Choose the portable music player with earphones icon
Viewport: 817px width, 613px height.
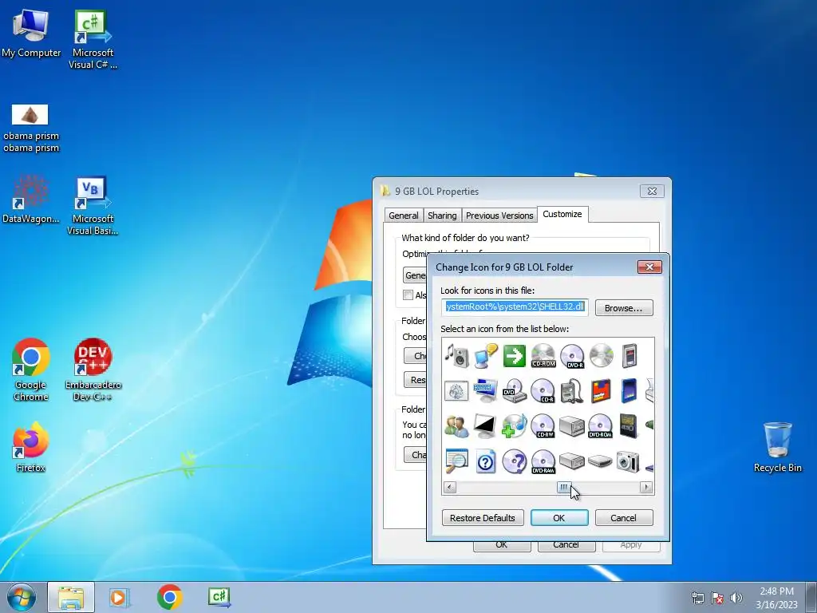tap(572, 391)
